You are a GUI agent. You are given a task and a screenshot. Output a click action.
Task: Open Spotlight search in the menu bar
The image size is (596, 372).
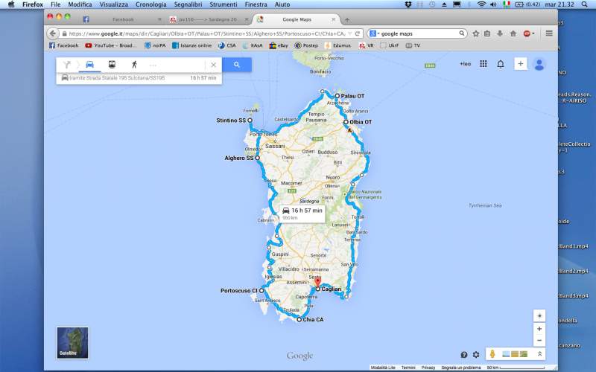tap(584, 4)
